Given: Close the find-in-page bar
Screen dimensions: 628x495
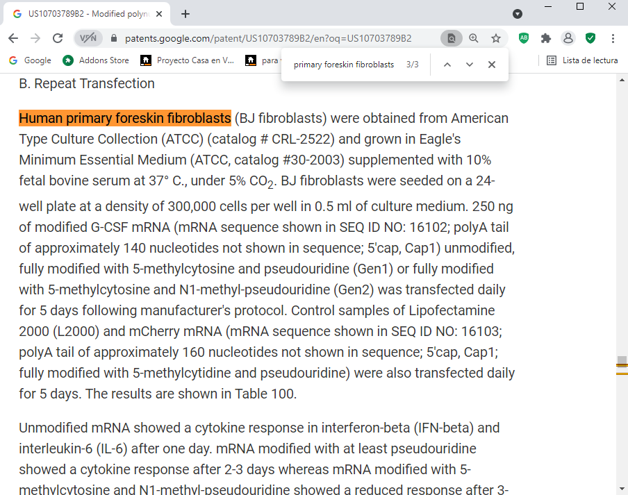Looking at the screenshot, I should click(492, 65).
